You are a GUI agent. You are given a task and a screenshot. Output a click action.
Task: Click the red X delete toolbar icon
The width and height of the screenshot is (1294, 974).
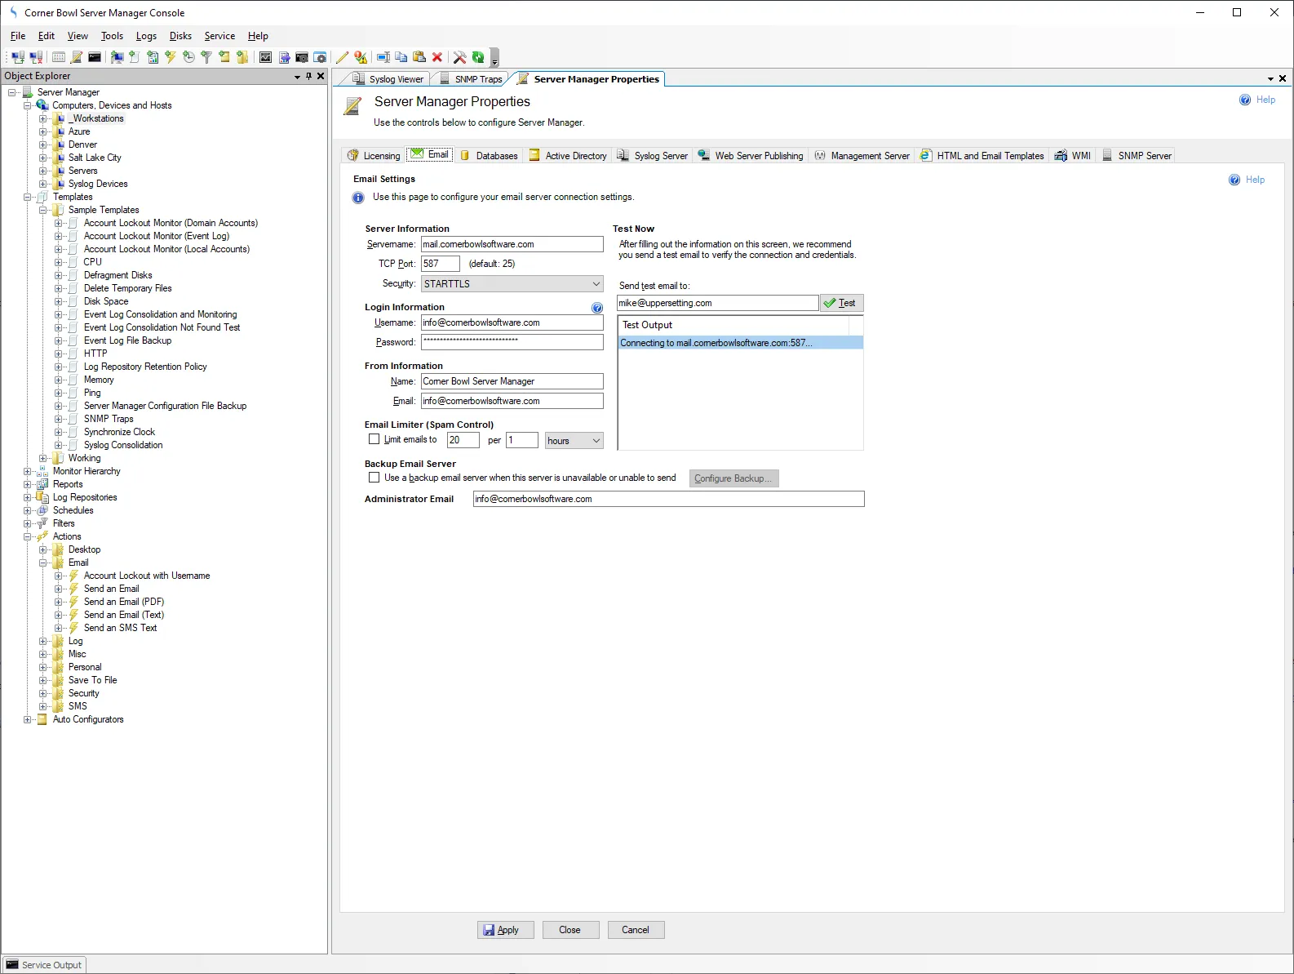[437, 57]
